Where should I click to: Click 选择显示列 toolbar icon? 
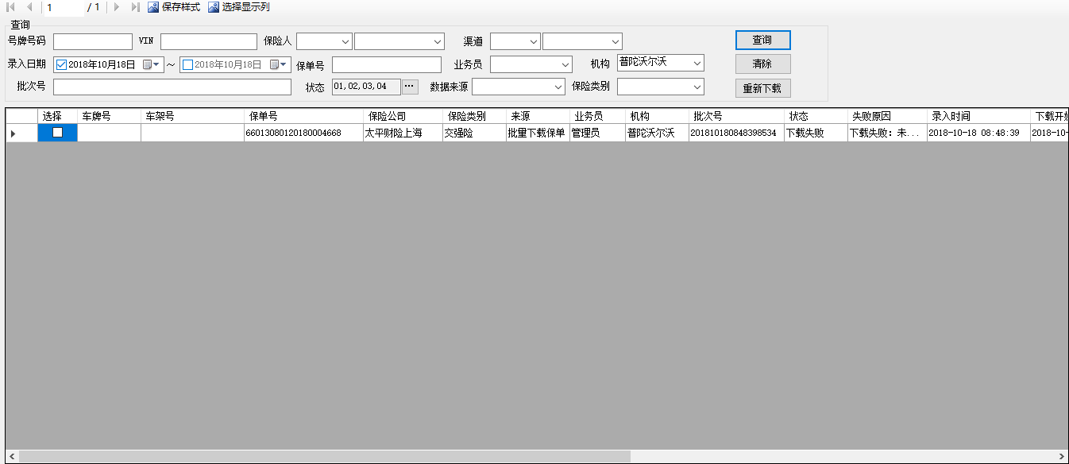pyautogui.click(x=214, y=7)
